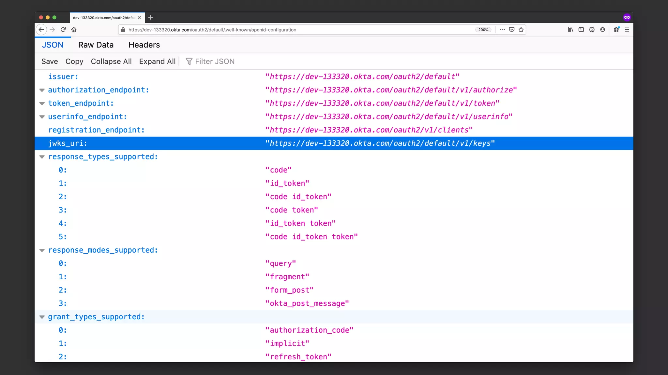Switch to the Headers tab
Image resolution: width=668 pixels, height=375 pixels.
pos(144,45)
